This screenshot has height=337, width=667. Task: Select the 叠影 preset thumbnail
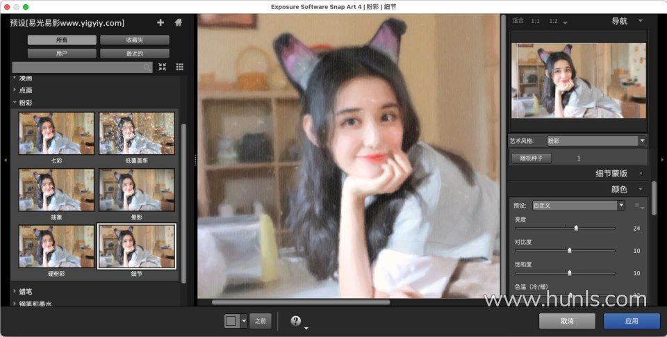[137, 190]
